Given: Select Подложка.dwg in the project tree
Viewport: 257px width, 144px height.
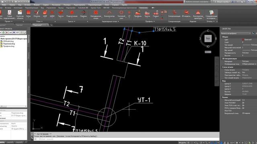Looking at the screenshot, I should [x=9, y=44].
